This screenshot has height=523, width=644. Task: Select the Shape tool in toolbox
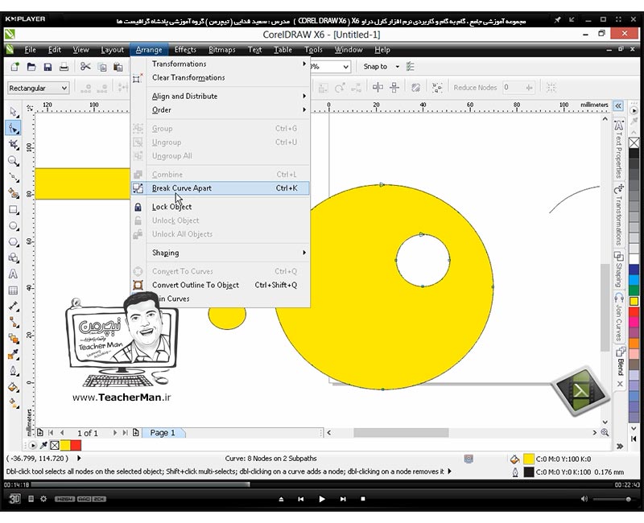pyautogui.click(x=13, y=128)
